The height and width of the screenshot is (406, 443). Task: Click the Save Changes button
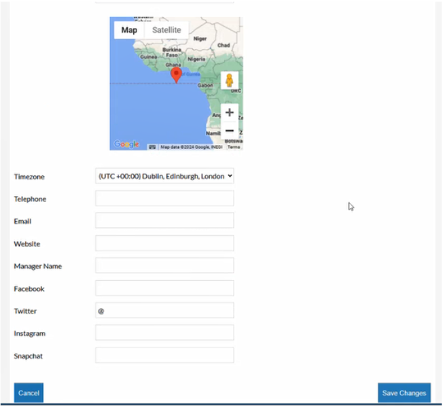click(404, 392)
